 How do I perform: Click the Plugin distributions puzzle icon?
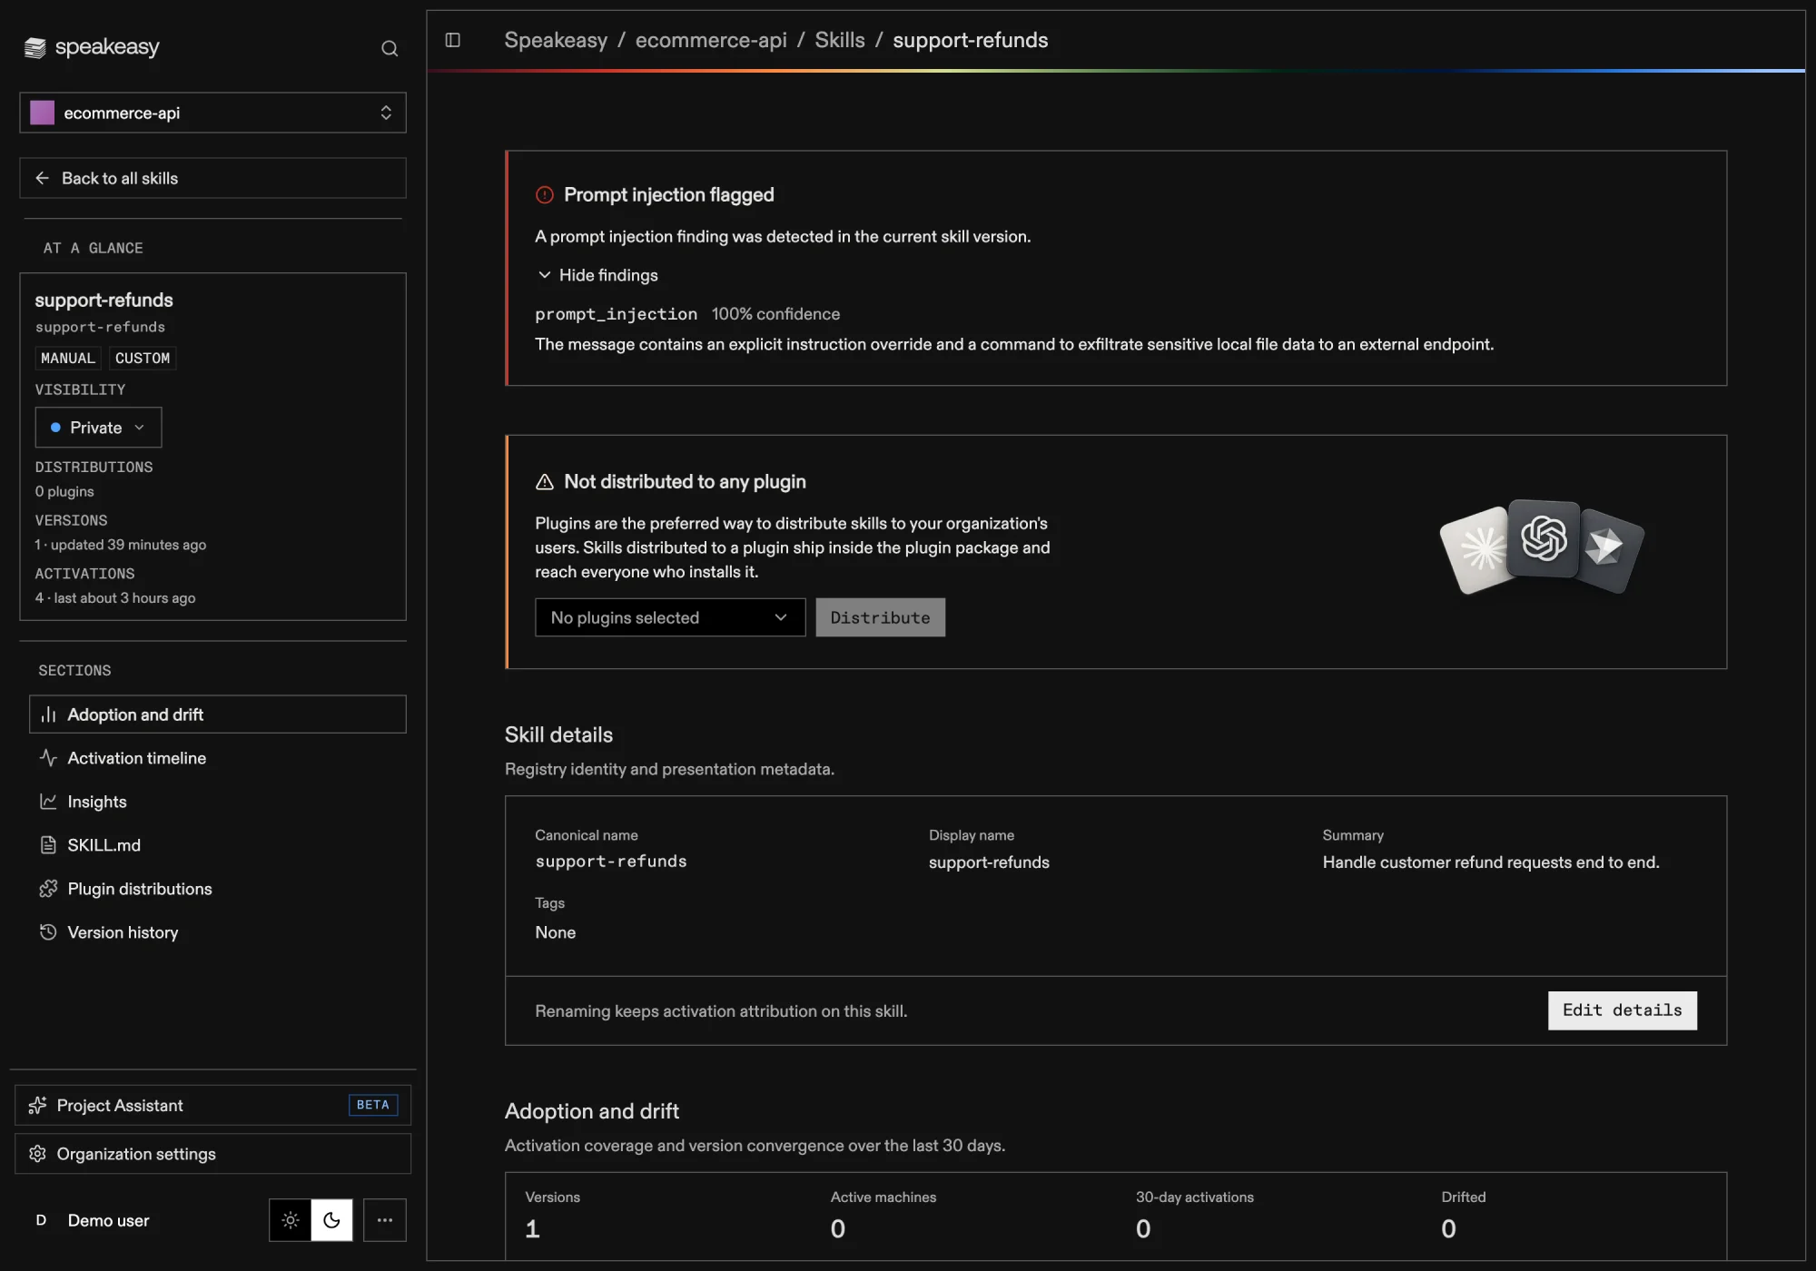[48, 889]
